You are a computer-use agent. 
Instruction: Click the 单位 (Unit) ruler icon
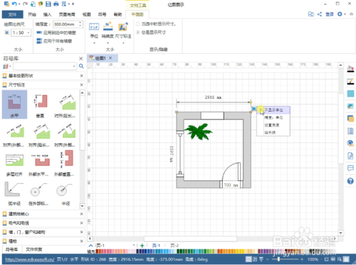94,27
